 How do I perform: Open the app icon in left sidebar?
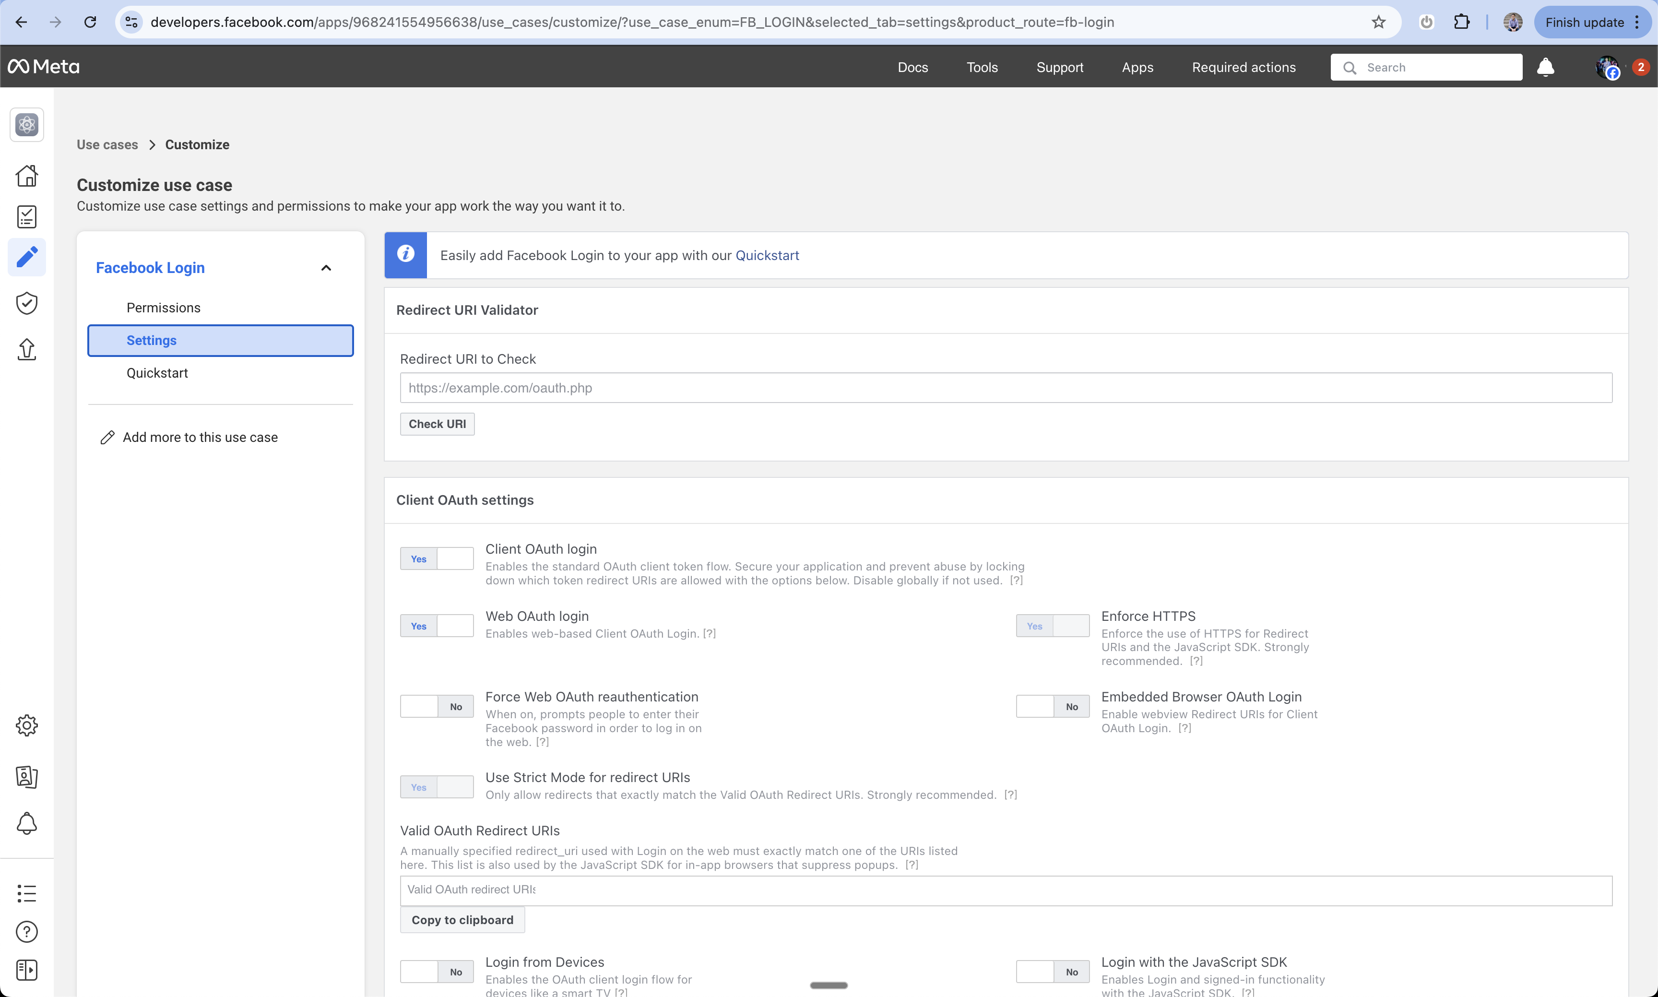pos(27,124)
